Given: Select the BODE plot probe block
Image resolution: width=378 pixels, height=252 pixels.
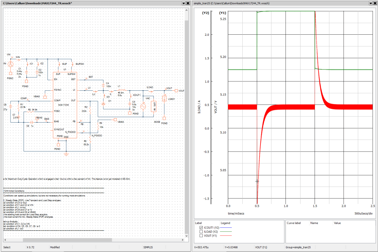Looking at the screenshot, I should click(x=153, y=106).
